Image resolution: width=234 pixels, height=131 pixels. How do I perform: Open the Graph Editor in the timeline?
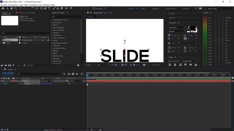pos(82,74)
